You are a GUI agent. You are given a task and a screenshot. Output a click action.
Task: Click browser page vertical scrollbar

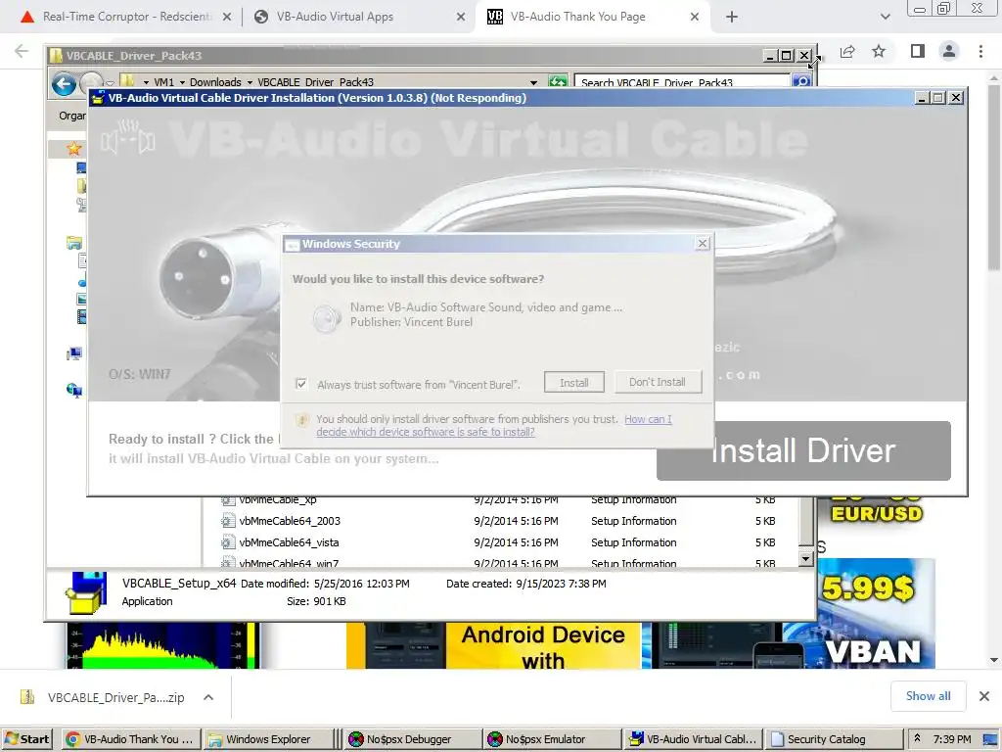pos(994,177)
